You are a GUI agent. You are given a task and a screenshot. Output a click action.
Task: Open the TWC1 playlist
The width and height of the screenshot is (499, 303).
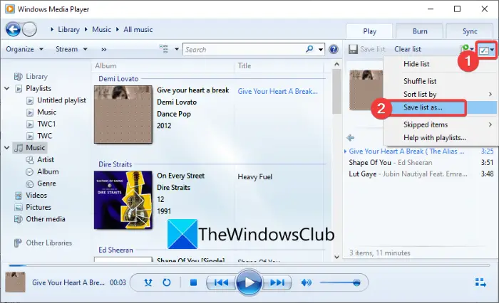pos(46,124)
